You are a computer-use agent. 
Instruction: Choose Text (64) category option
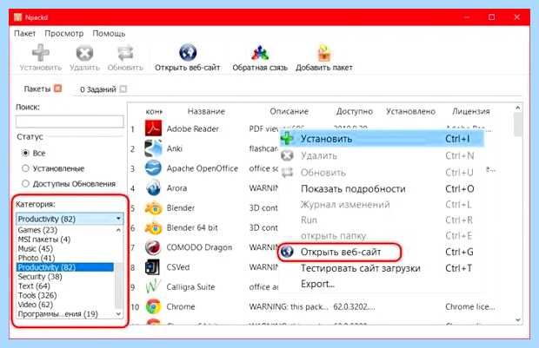coord(34,286)
